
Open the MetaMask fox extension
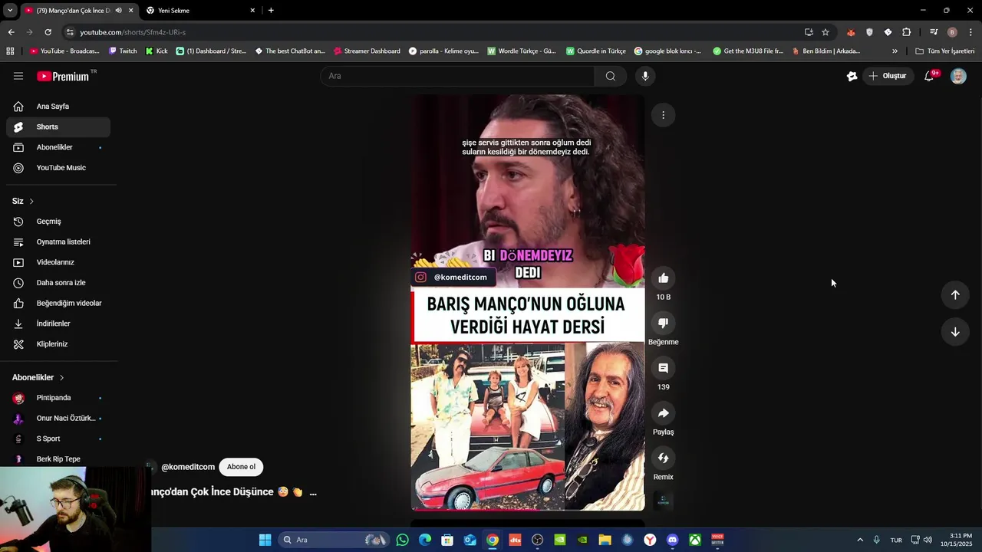pos(851,32)
